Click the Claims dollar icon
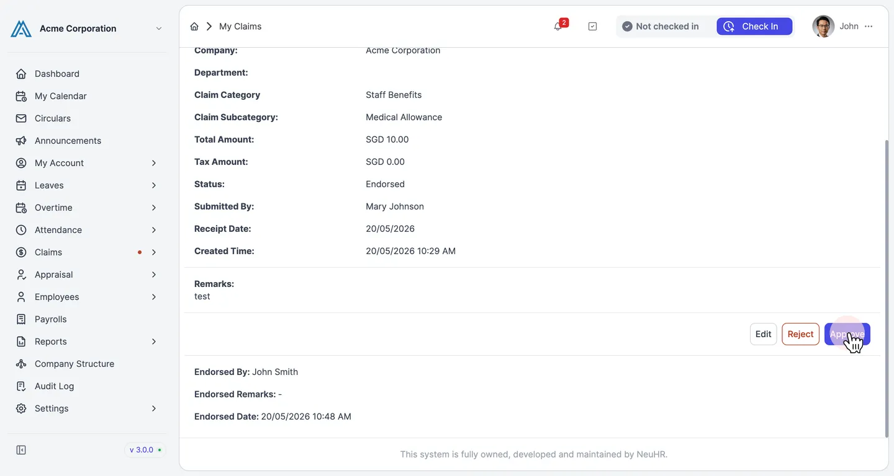Screen dimensions: 894x476 click(21, 252)
